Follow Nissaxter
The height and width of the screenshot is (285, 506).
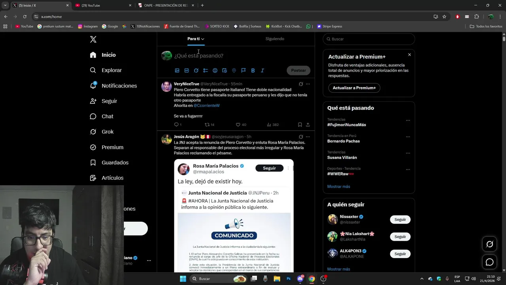[400, 220]
